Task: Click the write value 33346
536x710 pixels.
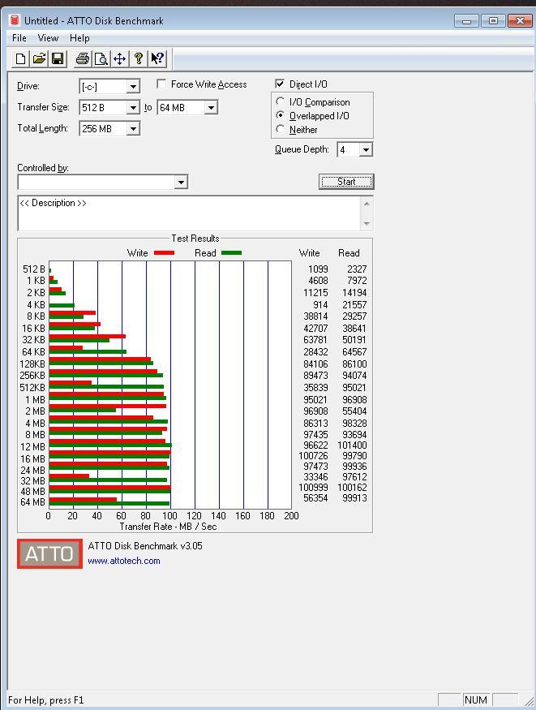Action: pos(315,477)
